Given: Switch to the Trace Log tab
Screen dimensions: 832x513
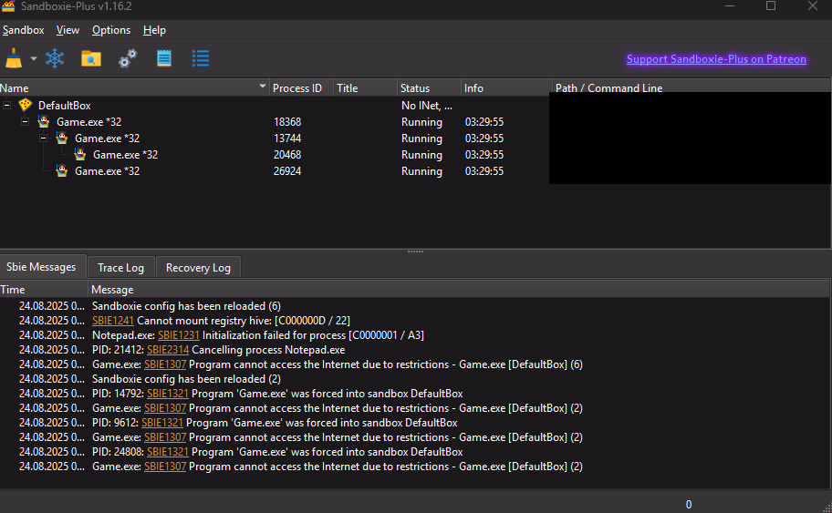Looking at the screenshot, I should pyautogui.click(x=120, y=268).
